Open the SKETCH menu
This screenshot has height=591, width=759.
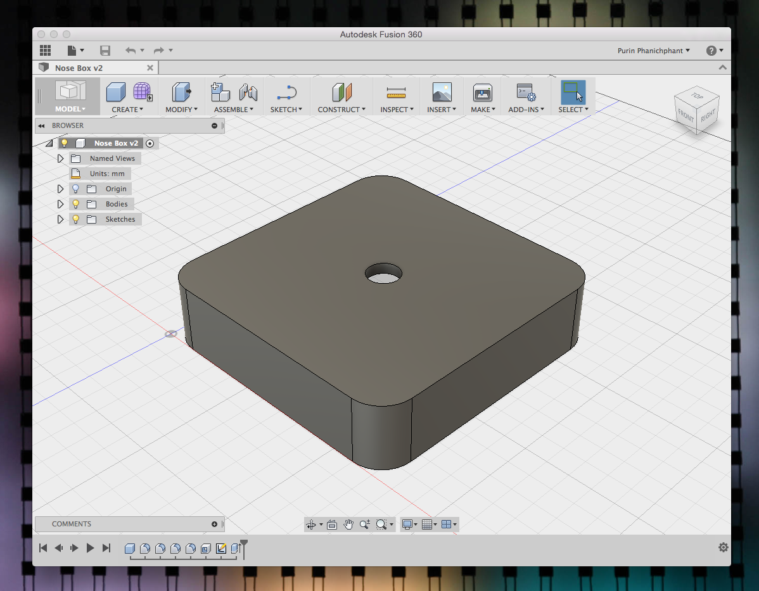[286, 110]
